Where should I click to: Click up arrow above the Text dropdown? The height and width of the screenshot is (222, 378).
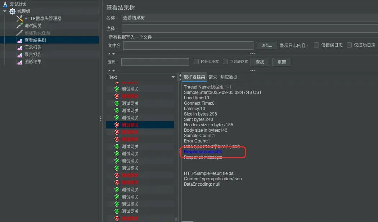[109, 71]
